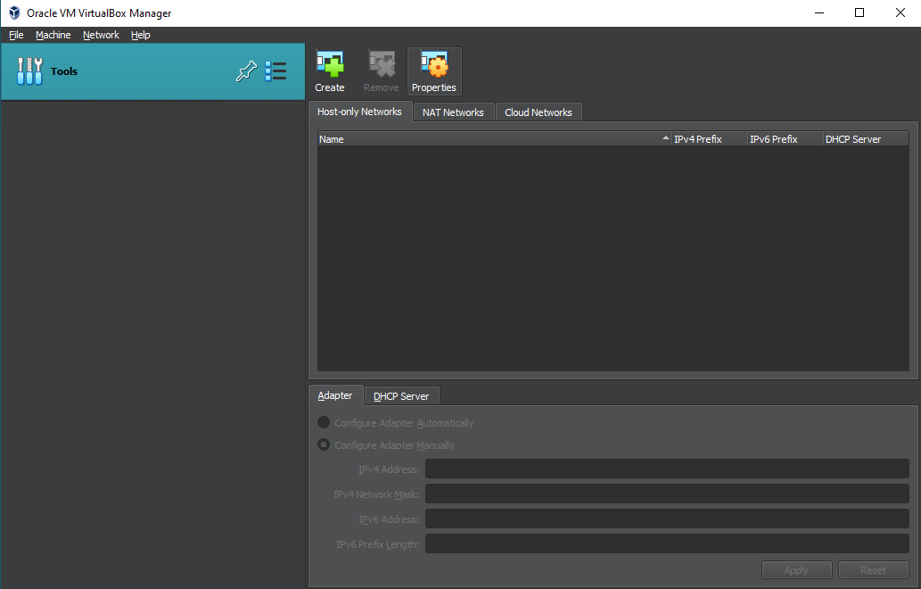Click the VirtualBox logo in the title bar
The image size is (921, 589).
click(x=14, y=12)
